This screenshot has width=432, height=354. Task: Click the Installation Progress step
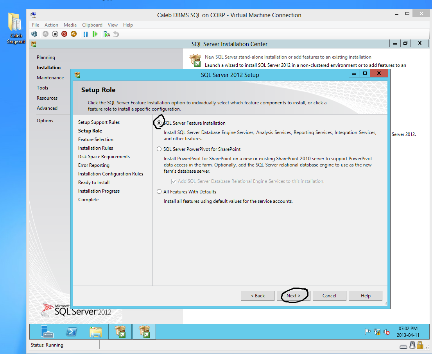click(99, 191)
